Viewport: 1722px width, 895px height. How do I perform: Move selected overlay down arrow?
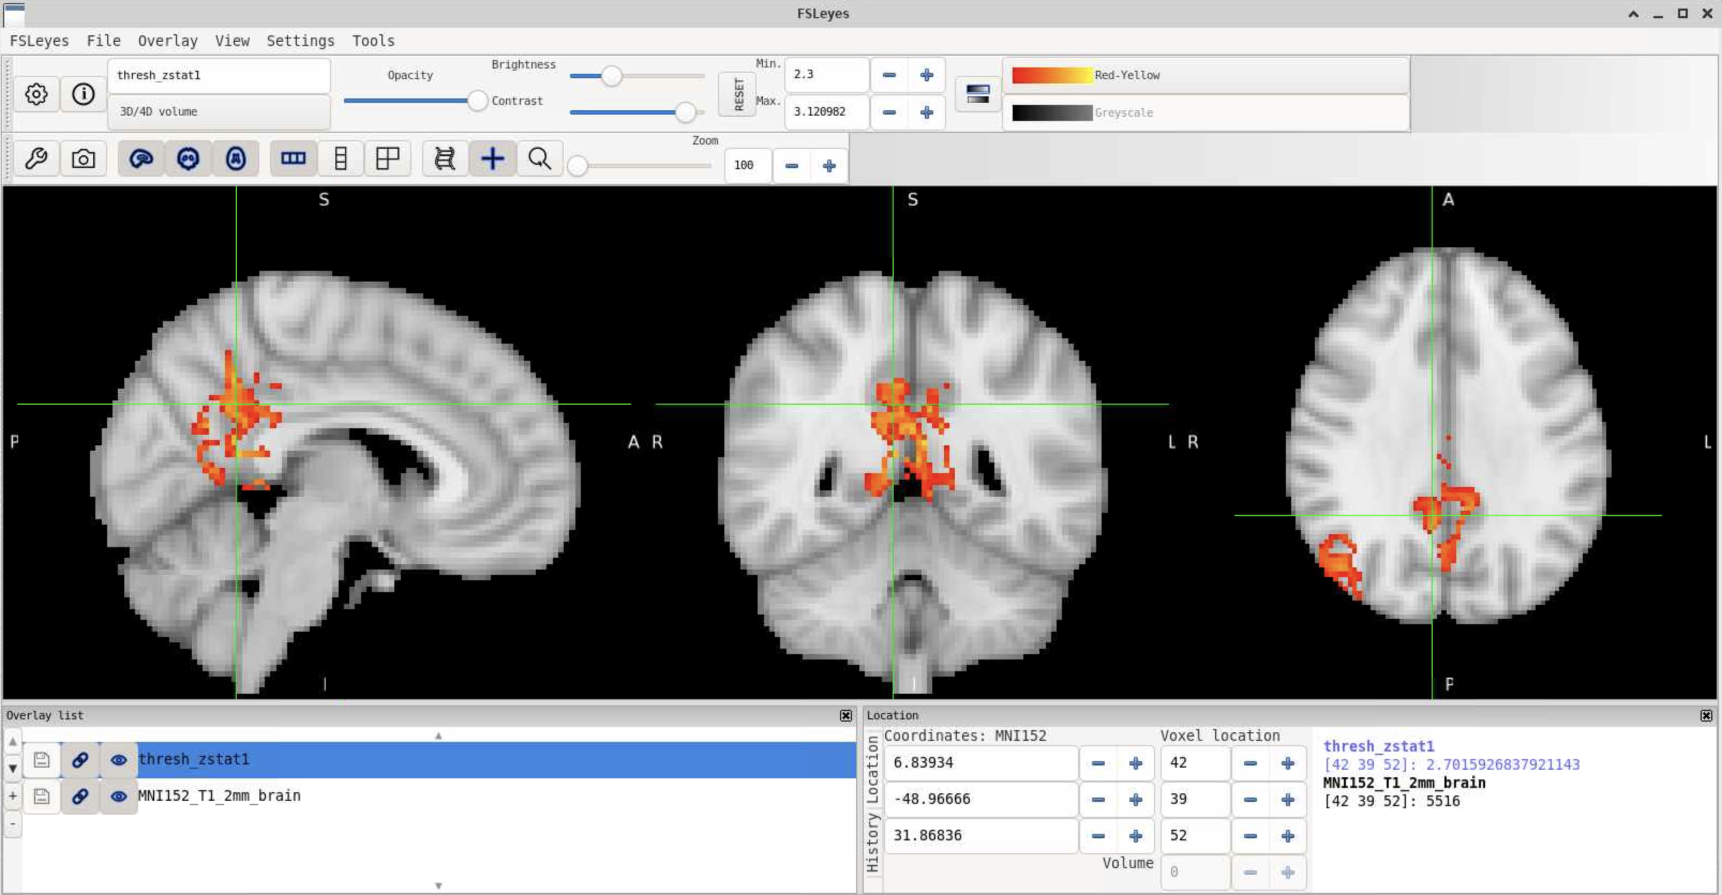click(x=13, y=768)
